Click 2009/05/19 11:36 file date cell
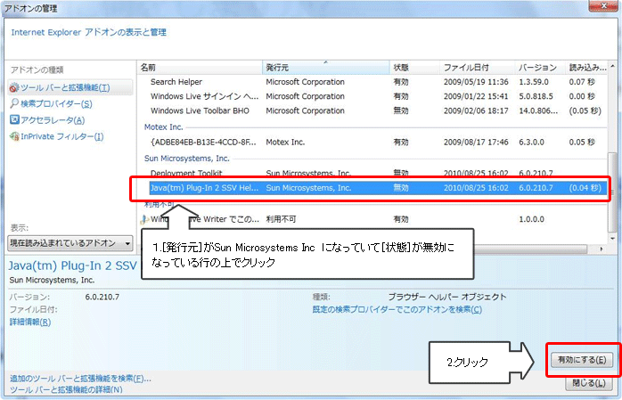Viewport: 622px width, 400px height. 476,82
